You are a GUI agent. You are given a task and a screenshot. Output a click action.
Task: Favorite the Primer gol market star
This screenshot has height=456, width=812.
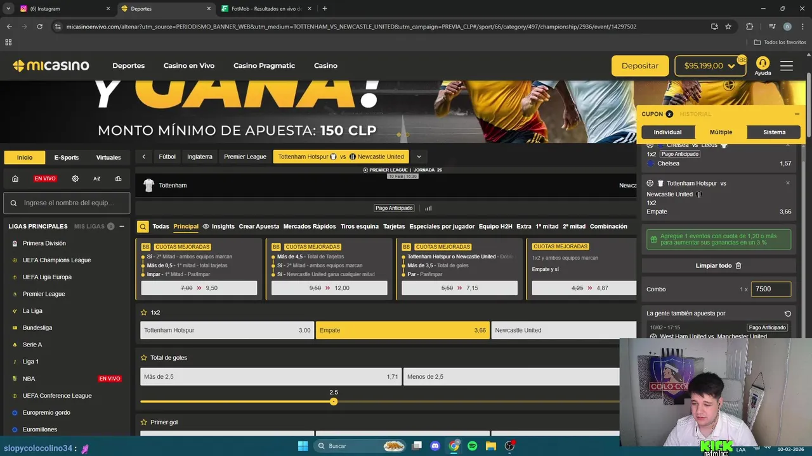click(x=144, y=422)
